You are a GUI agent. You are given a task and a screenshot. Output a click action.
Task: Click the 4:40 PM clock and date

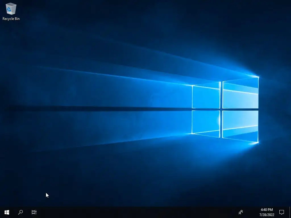point(267,212)
